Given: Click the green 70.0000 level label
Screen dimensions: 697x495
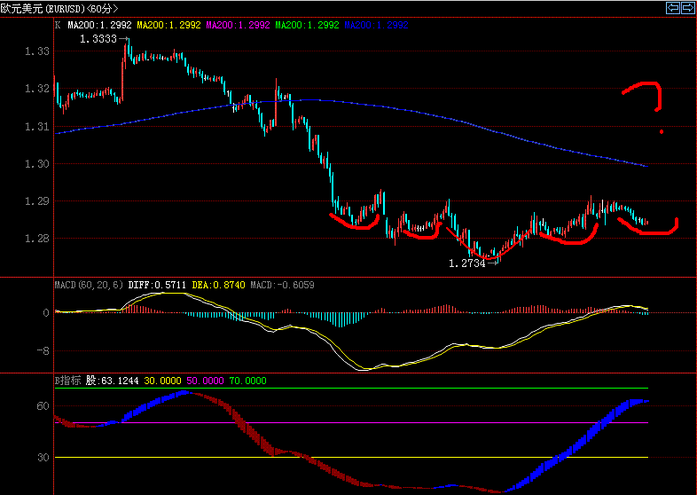Looking at the screenshot, I should (247, 381).
